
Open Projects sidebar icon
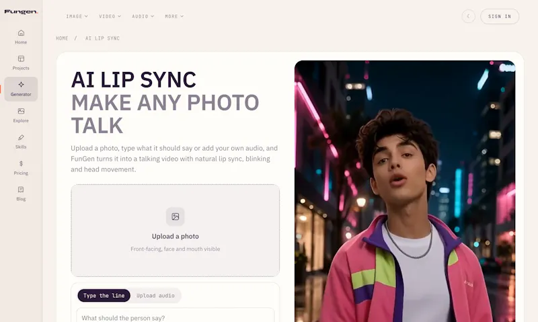point(21,58)
